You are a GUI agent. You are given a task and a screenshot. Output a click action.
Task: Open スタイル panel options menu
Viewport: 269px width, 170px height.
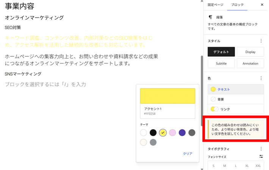click(261, 41)
